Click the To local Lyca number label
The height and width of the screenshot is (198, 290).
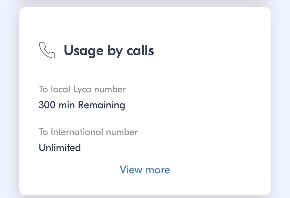[82, 89]
